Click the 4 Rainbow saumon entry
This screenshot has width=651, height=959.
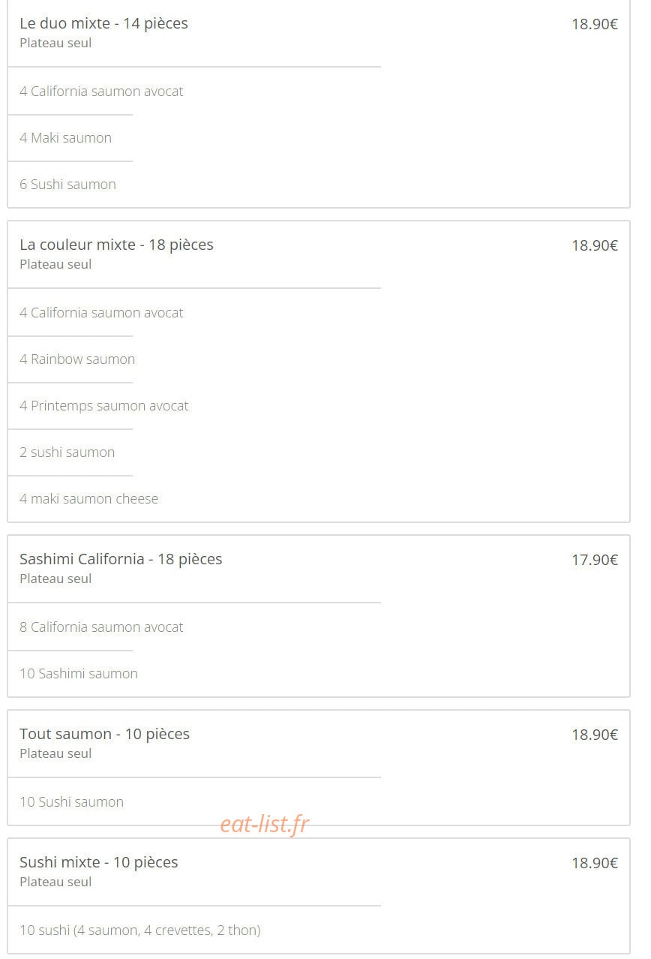point(77,359)
